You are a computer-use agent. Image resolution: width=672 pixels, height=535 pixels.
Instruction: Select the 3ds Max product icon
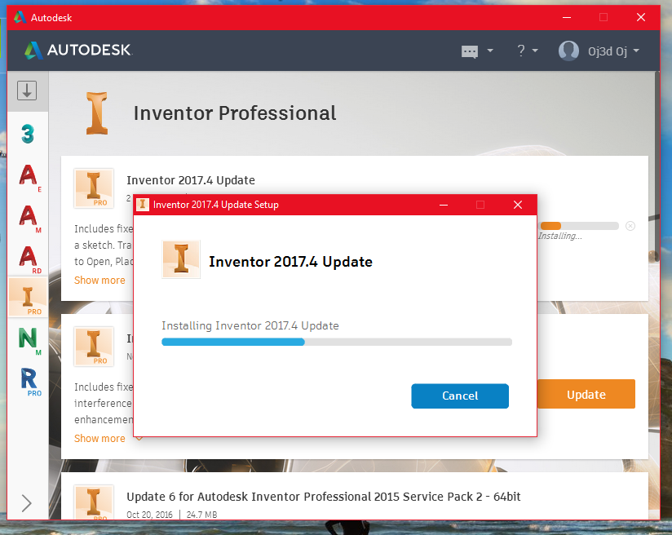[27, 135]
